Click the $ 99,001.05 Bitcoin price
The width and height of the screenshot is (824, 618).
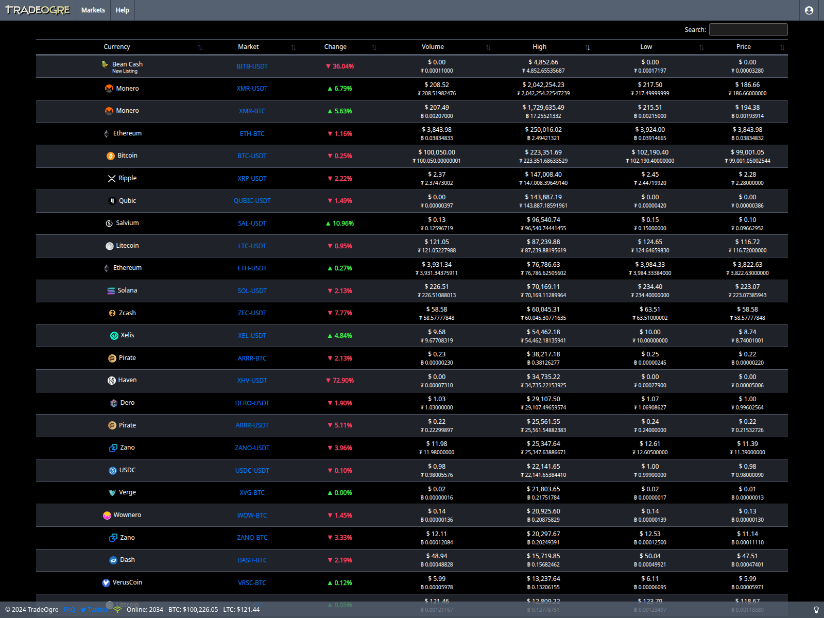[747, 152]
